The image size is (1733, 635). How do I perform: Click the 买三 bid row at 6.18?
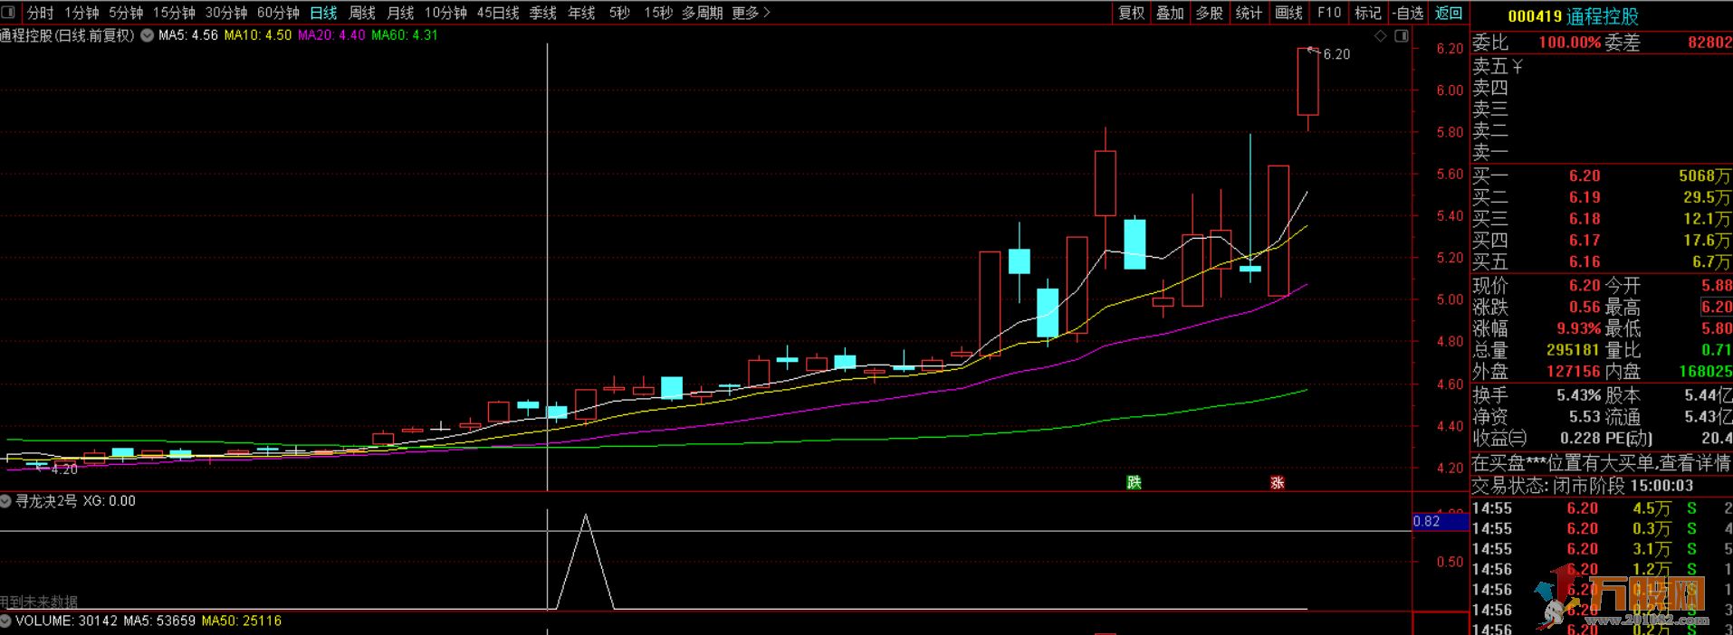pyautogui.click(x=1602, y=219)
